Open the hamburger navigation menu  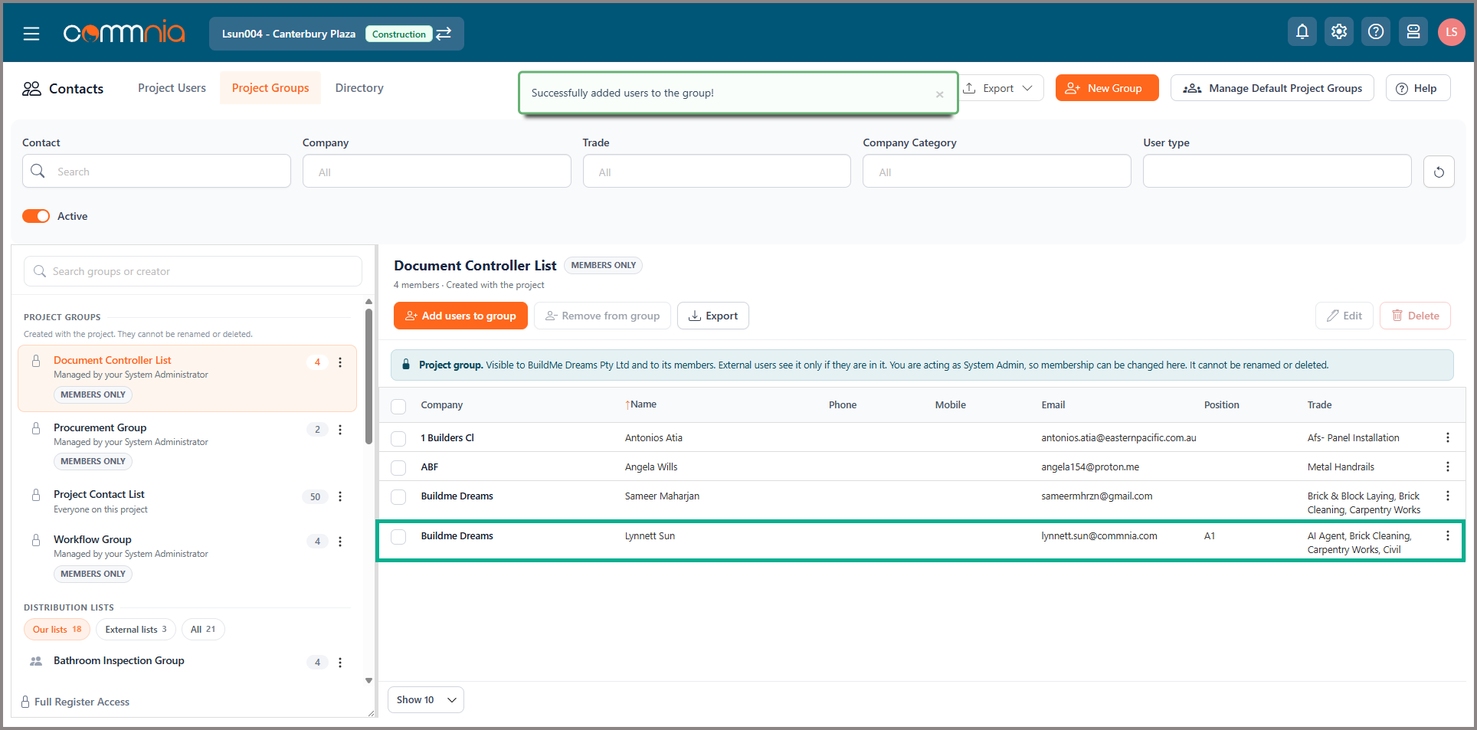point(31,34)
